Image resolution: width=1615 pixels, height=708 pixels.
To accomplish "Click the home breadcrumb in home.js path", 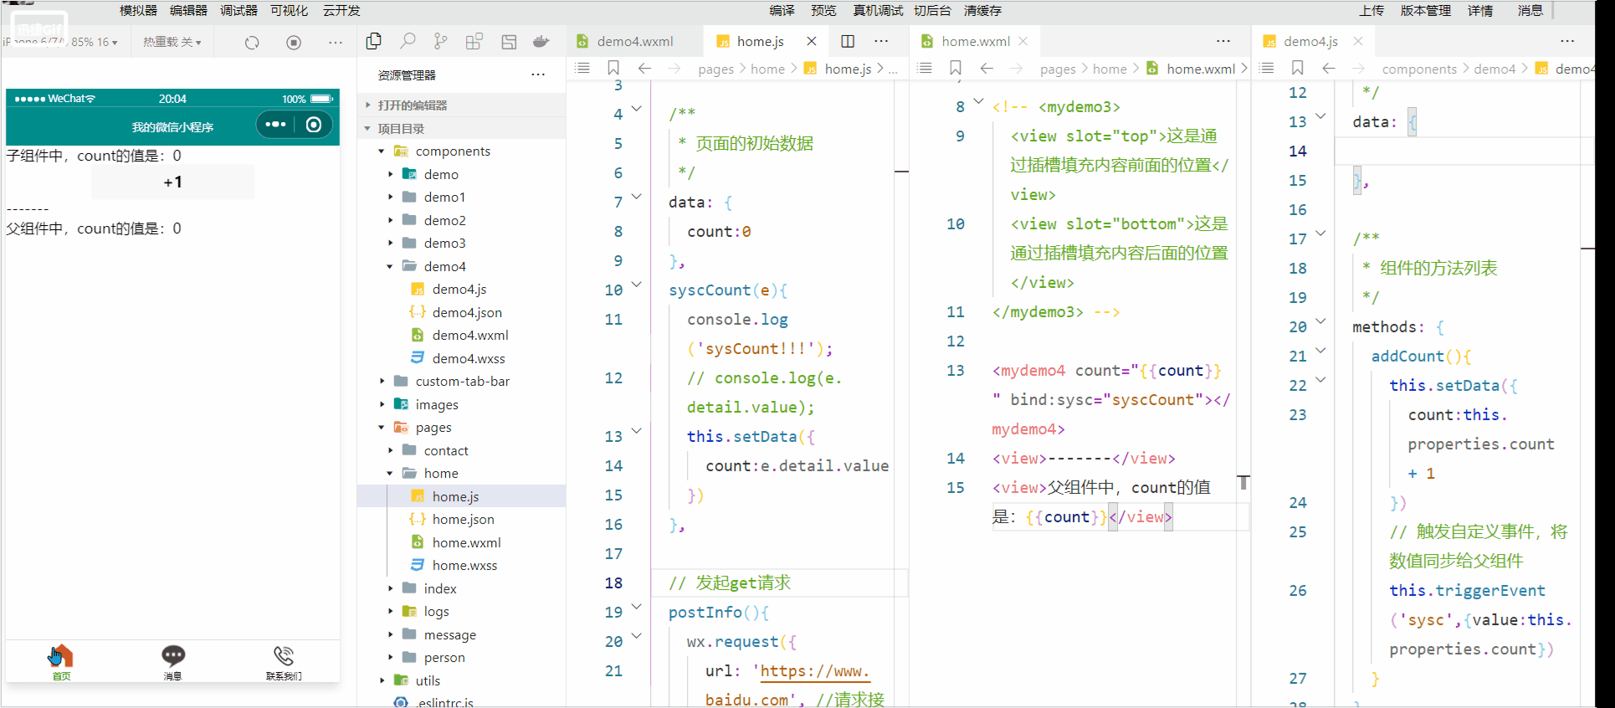I will pos(767,69).
